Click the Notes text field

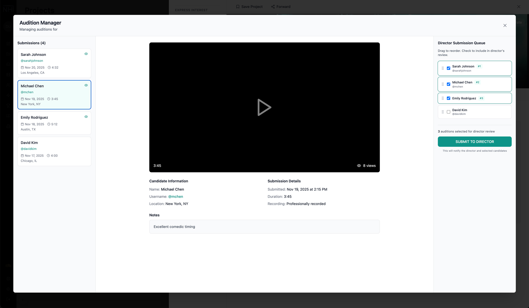coord(264,227)
